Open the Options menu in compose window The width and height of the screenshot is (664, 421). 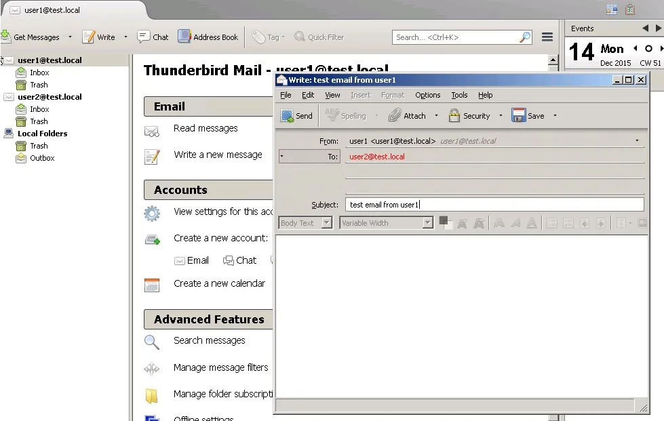pyautogui.click(x=427, y=95)
